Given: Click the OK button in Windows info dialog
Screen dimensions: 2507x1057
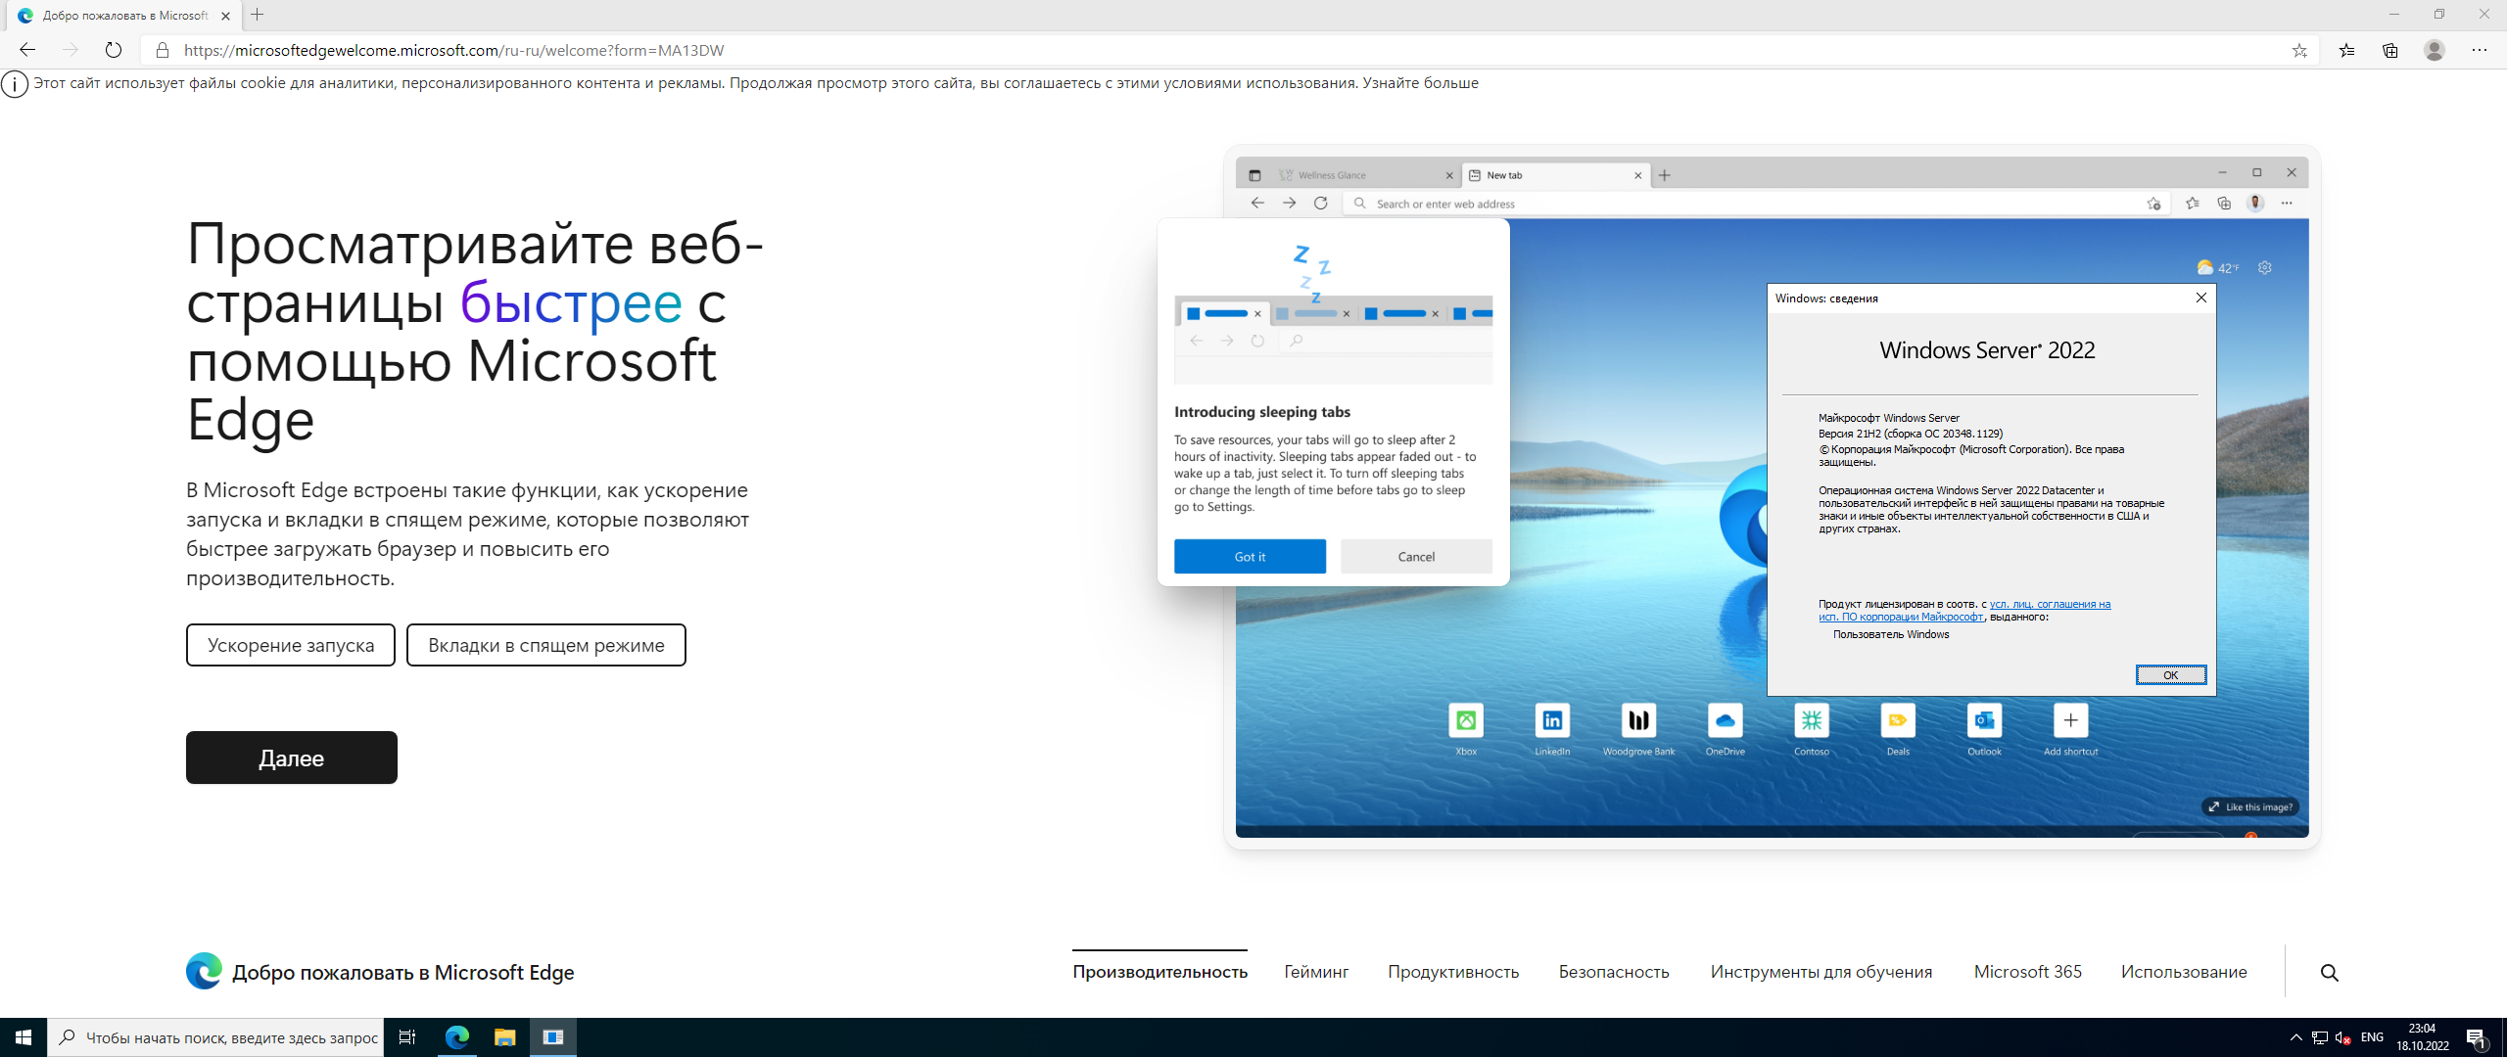Looking at the screenshot, I should click(2165, 673).
